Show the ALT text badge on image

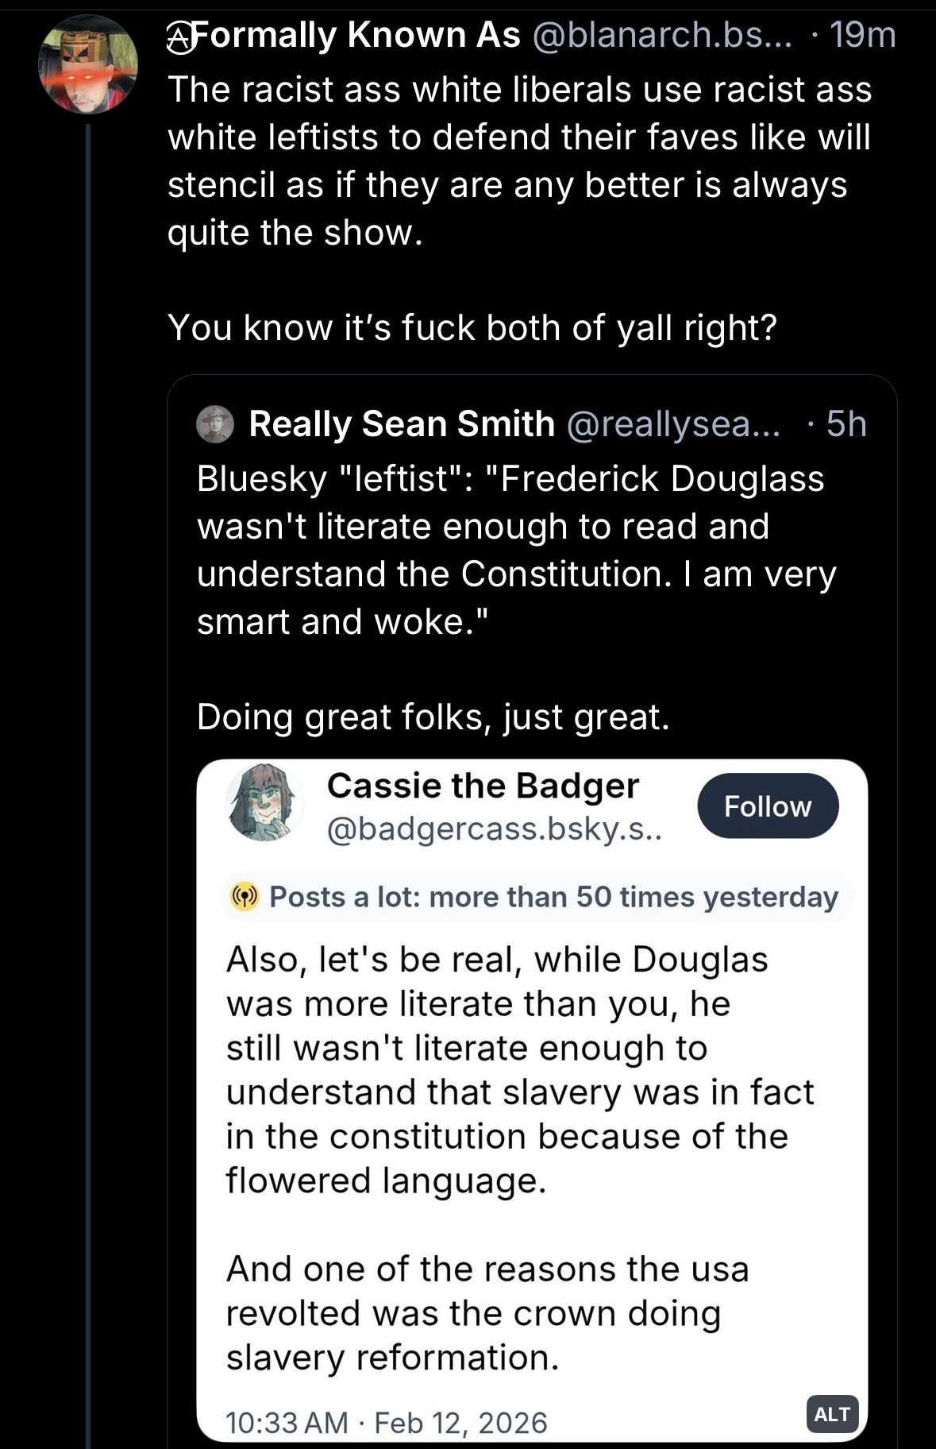pos(831,1413)
